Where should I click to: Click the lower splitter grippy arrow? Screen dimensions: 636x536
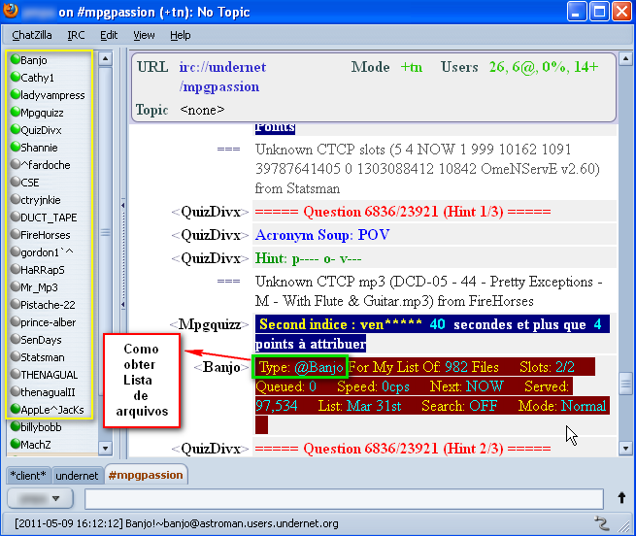tap(122, 304)
